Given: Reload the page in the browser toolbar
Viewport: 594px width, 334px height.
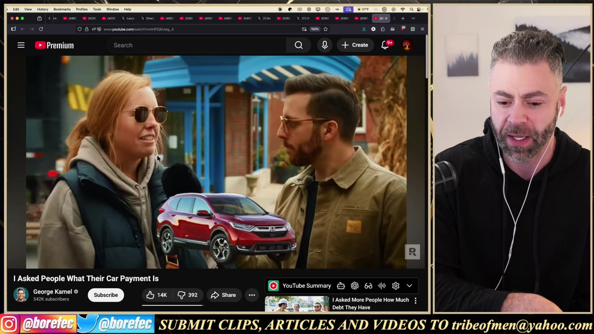Looking at the screenshot, I should pyautogui.click(x=41, y=29).
